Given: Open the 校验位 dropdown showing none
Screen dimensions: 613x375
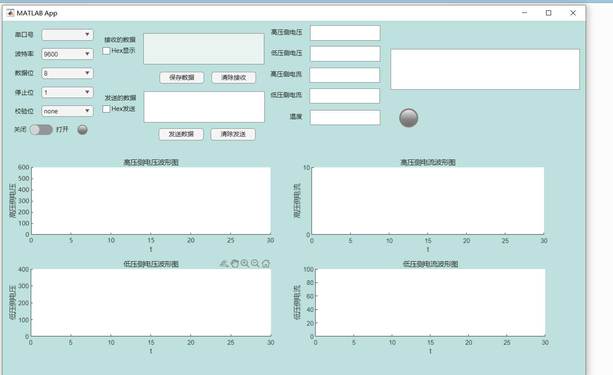Looking at the screenshot, I should [67, 111].
